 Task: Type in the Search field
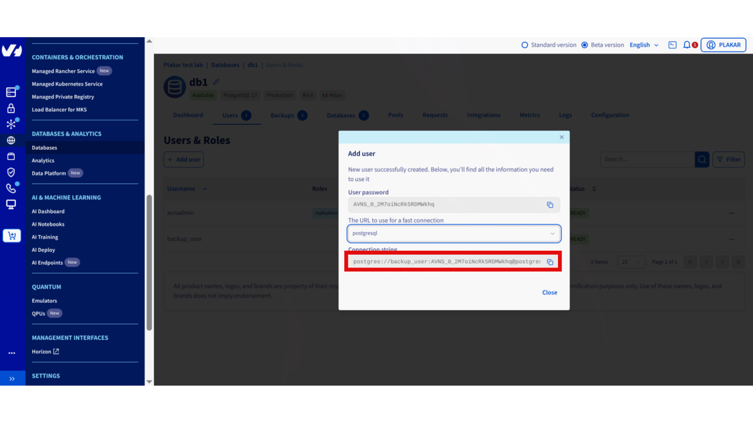[647, 159]
